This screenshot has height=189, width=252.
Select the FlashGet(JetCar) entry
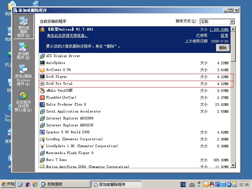point(135,98)
